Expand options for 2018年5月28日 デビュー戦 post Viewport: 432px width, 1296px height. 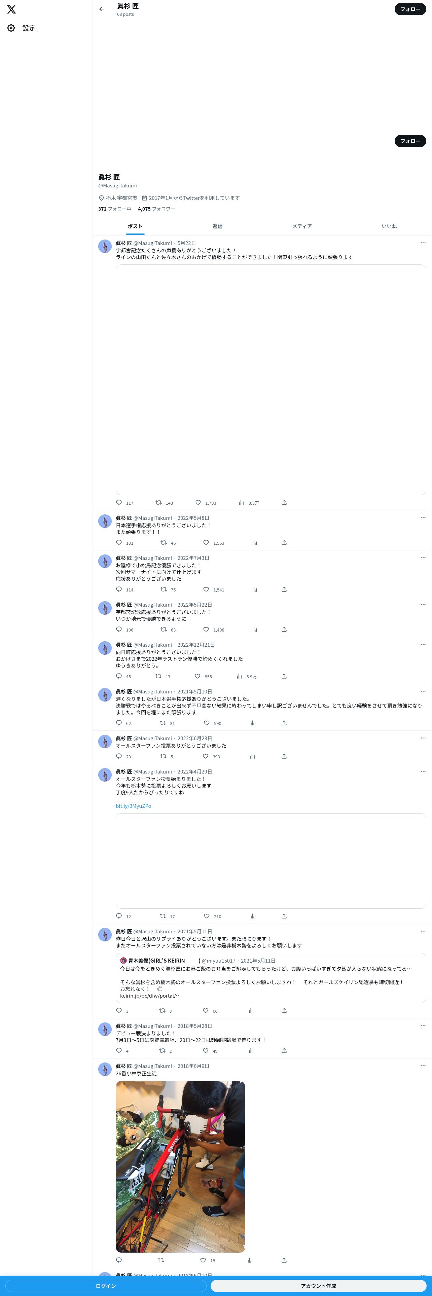tap(423, 1026)
